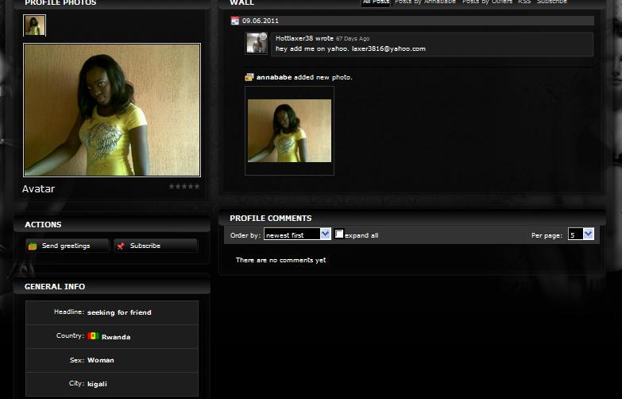Click the 09.06.2011 date bar text
The height and width of the screenshot is (399, 622).
(x=261, y=21)
